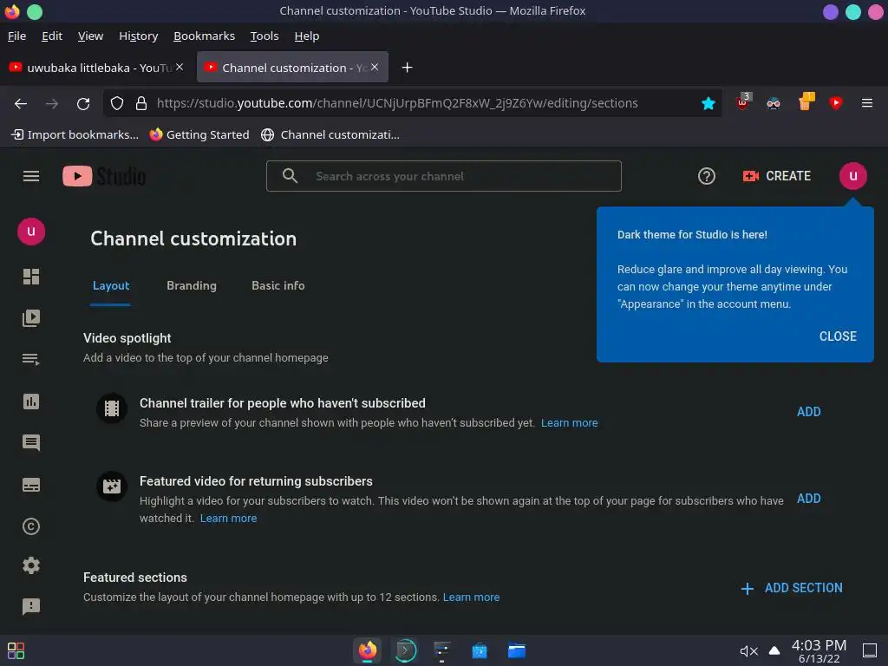The width and height of the screenshot is (888, 666).
Task: Open the Firefox application menu button
Action: pos(866,103)
